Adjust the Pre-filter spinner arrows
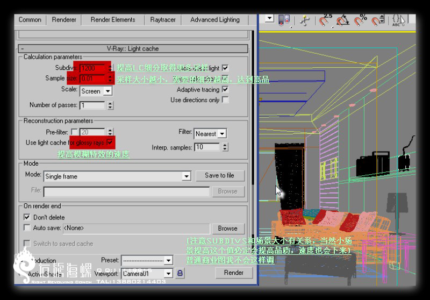The height and width of the screenshot is (300, 430). click(110, 132)
